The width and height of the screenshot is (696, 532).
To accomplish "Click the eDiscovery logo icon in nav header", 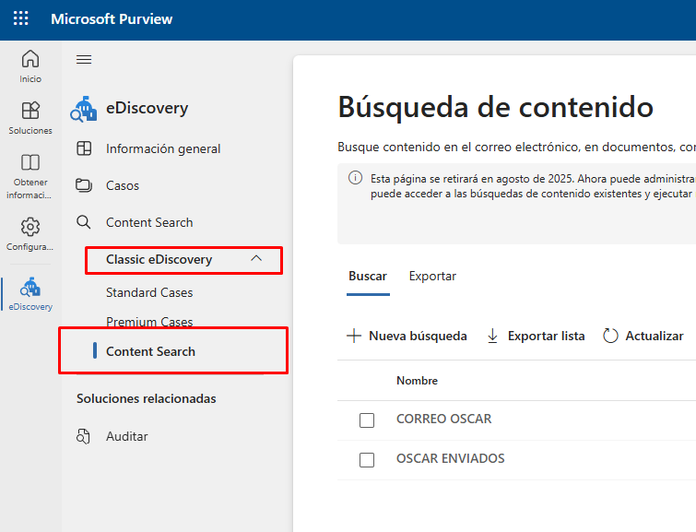I will click(x=84, y=109).
